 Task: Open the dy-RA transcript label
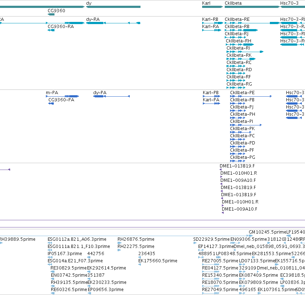93,19
